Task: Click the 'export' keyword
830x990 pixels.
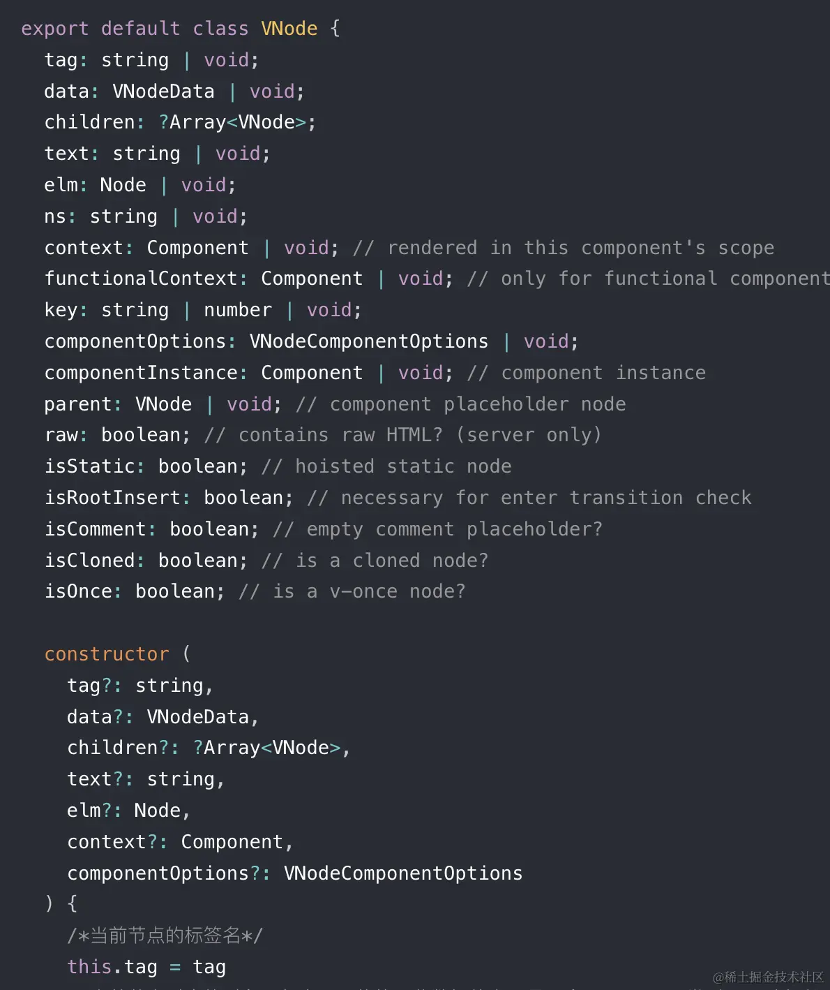Action: coord(55,29)
